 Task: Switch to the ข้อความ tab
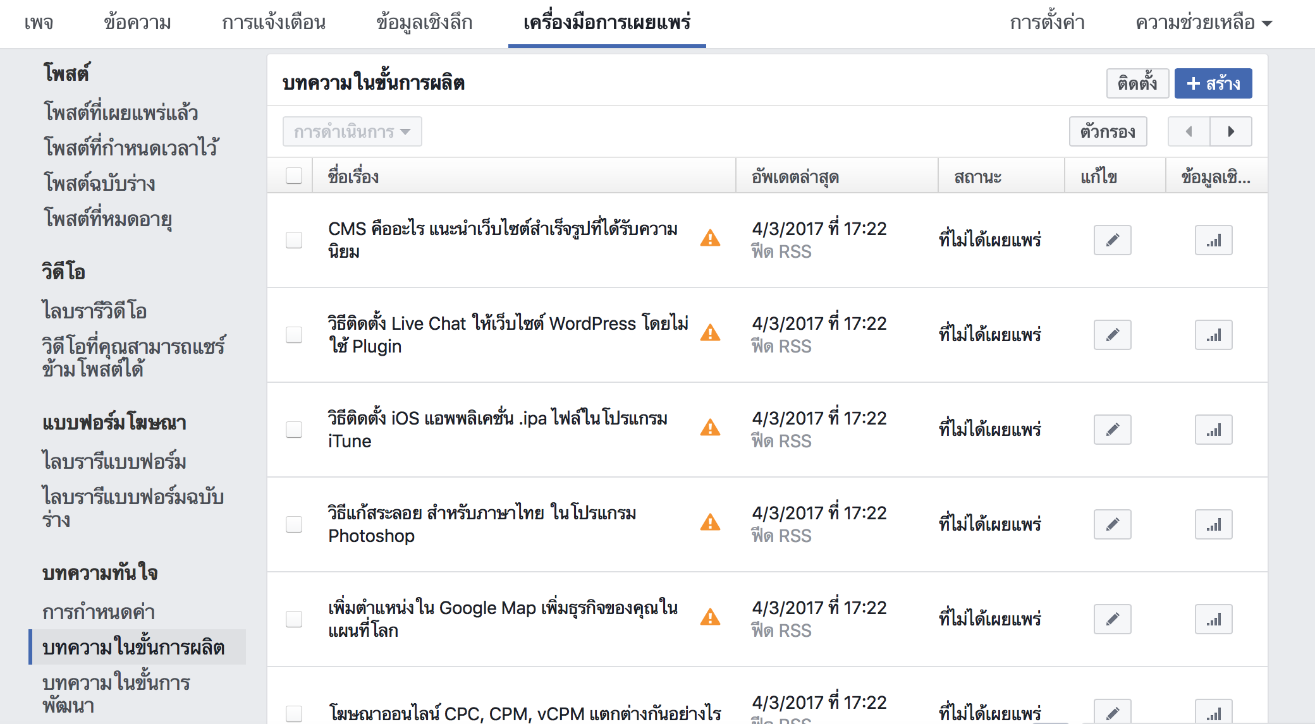[137, 23]
